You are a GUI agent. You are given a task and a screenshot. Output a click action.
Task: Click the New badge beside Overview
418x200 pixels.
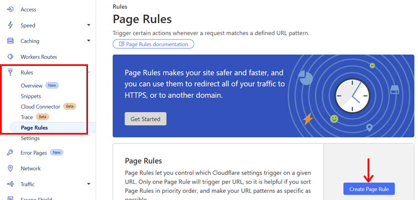tap(52, 86)
